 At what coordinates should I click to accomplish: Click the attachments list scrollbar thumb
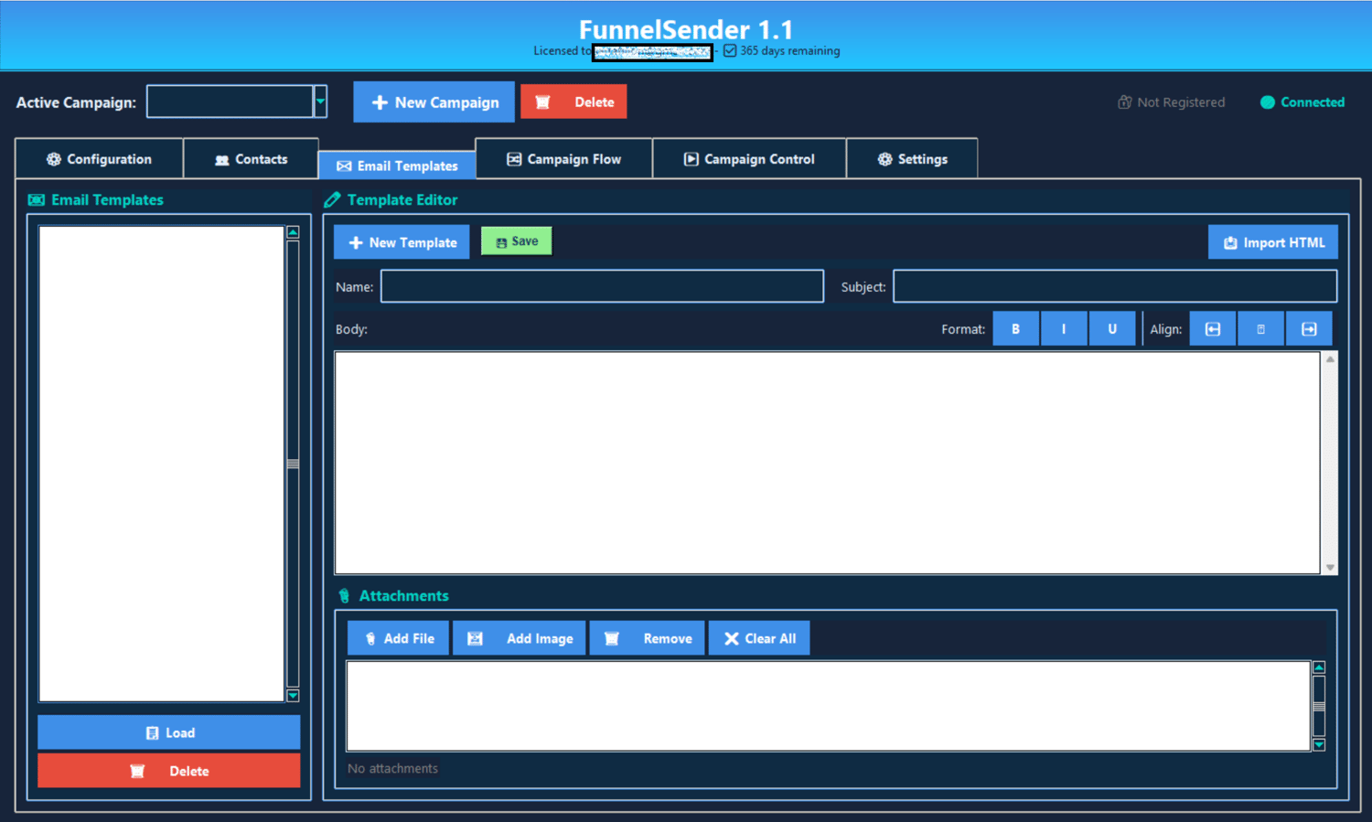pyautogui.click(x=1319, y=706)
